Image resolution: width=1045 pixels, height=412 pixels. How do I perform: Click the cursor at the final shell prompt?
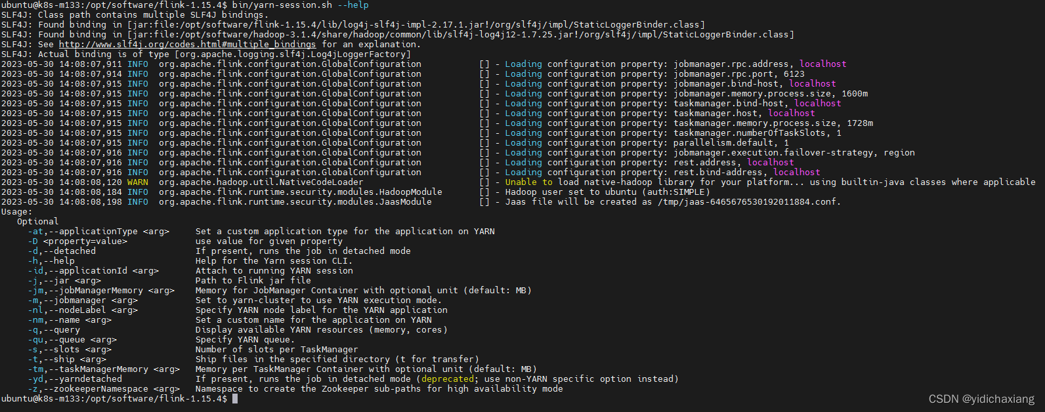tap(235, 399)
